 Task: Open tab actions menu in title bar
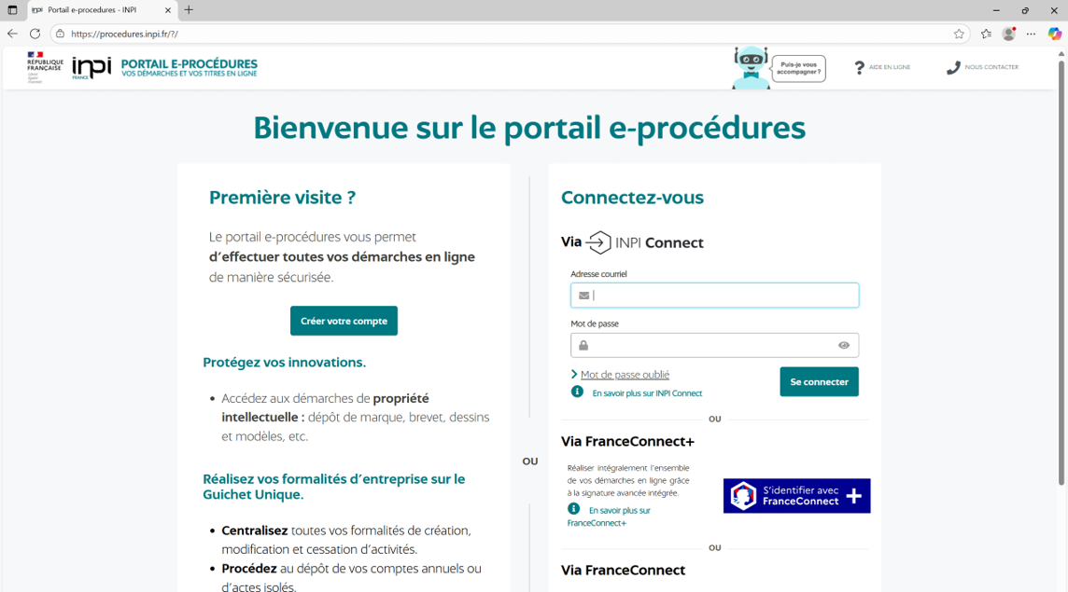[12, 10]
